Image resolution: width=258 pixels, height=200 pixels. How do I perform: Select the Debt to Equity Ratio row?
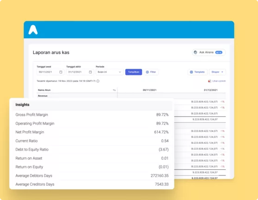pyautogui.click(x=92, y=150)
